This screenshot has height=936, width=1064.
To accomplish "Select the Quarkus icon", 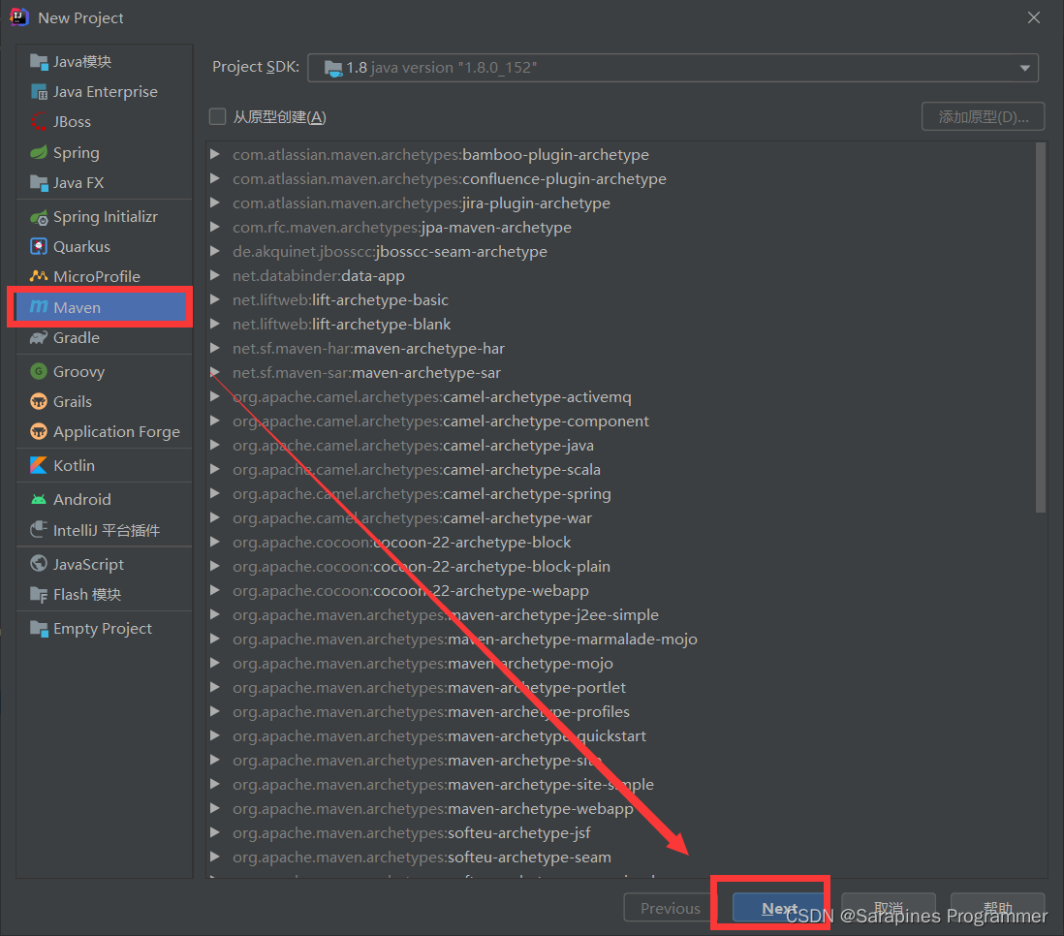I will pos(39,246).
